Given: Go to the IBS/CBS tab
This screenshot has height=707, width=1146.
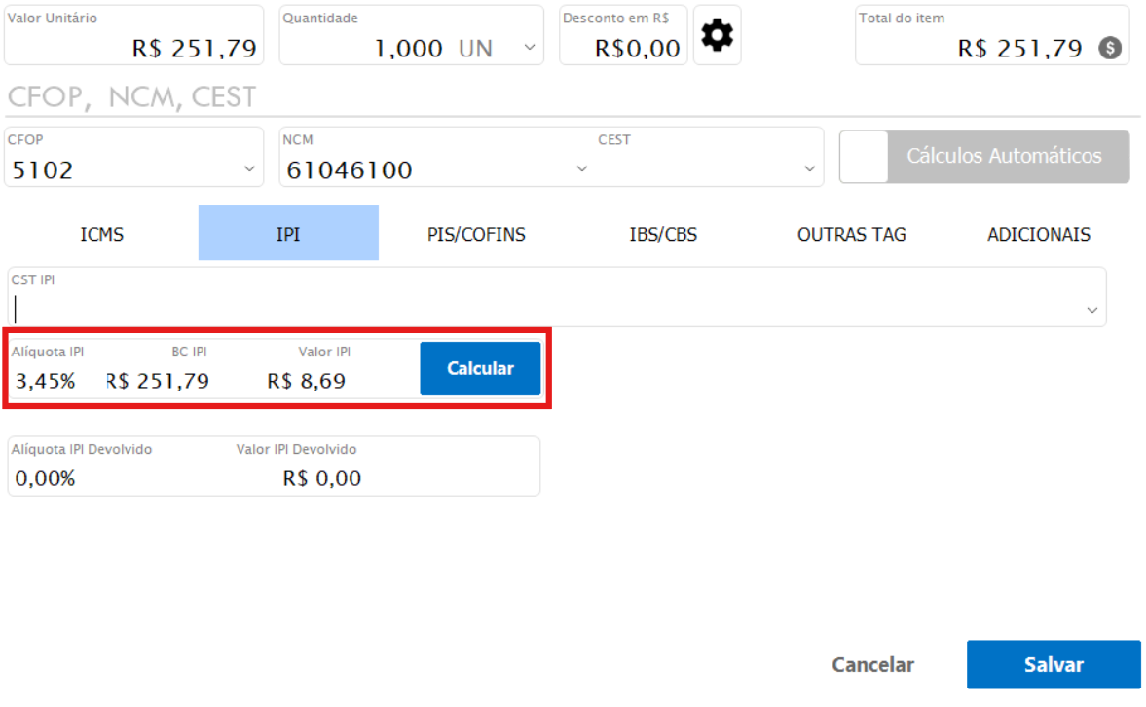Looking at the screenshot, I should [663, 234].
